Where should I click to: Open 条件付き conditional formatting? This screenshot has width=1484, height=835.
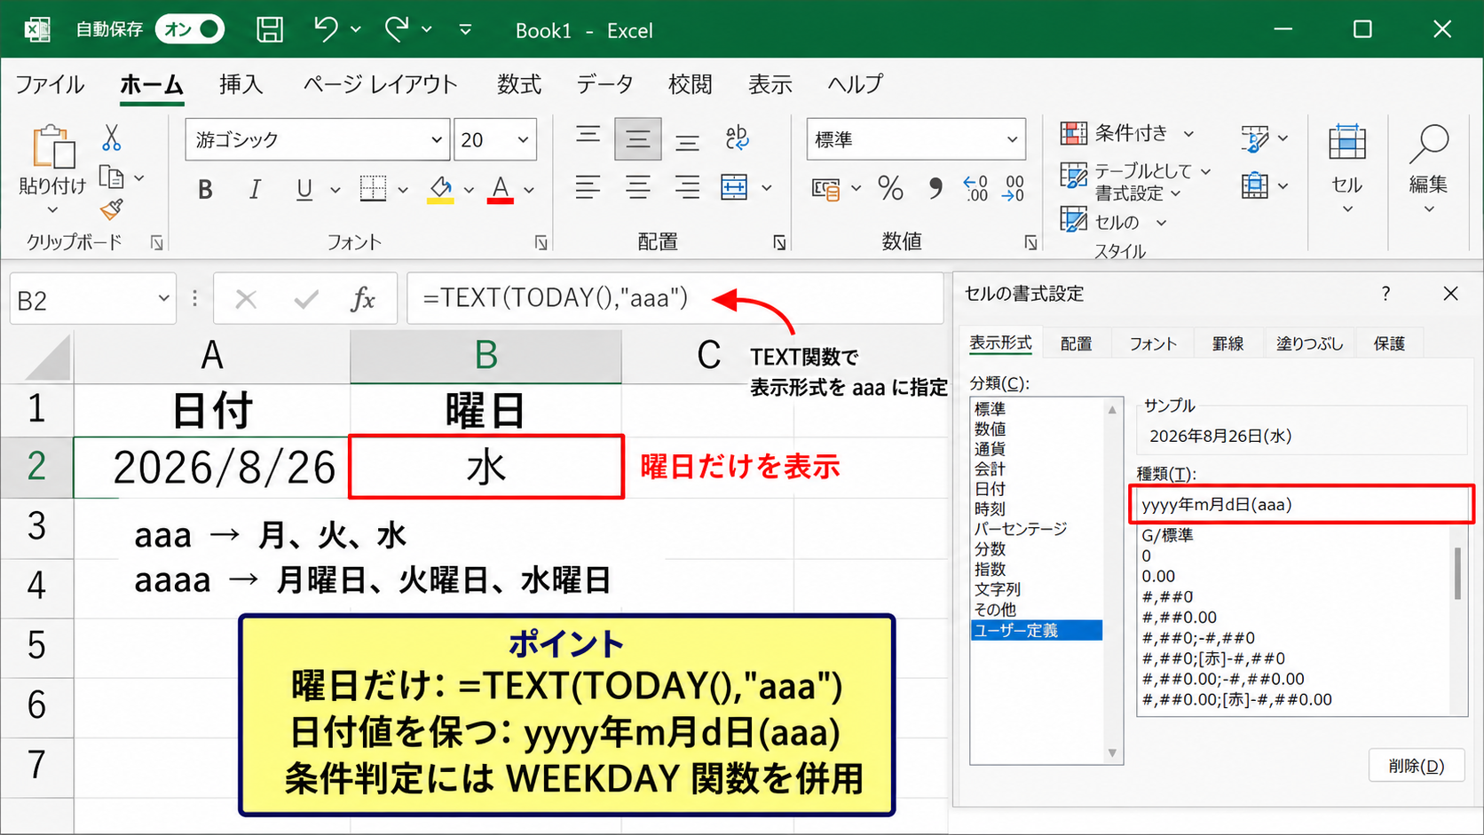[x=1127, y=134]
